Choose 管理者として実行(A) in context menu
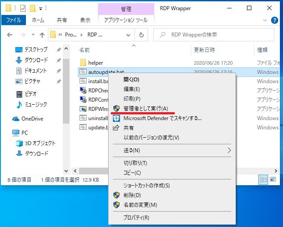This screenshot has width=283, height=227. point(172,109)
